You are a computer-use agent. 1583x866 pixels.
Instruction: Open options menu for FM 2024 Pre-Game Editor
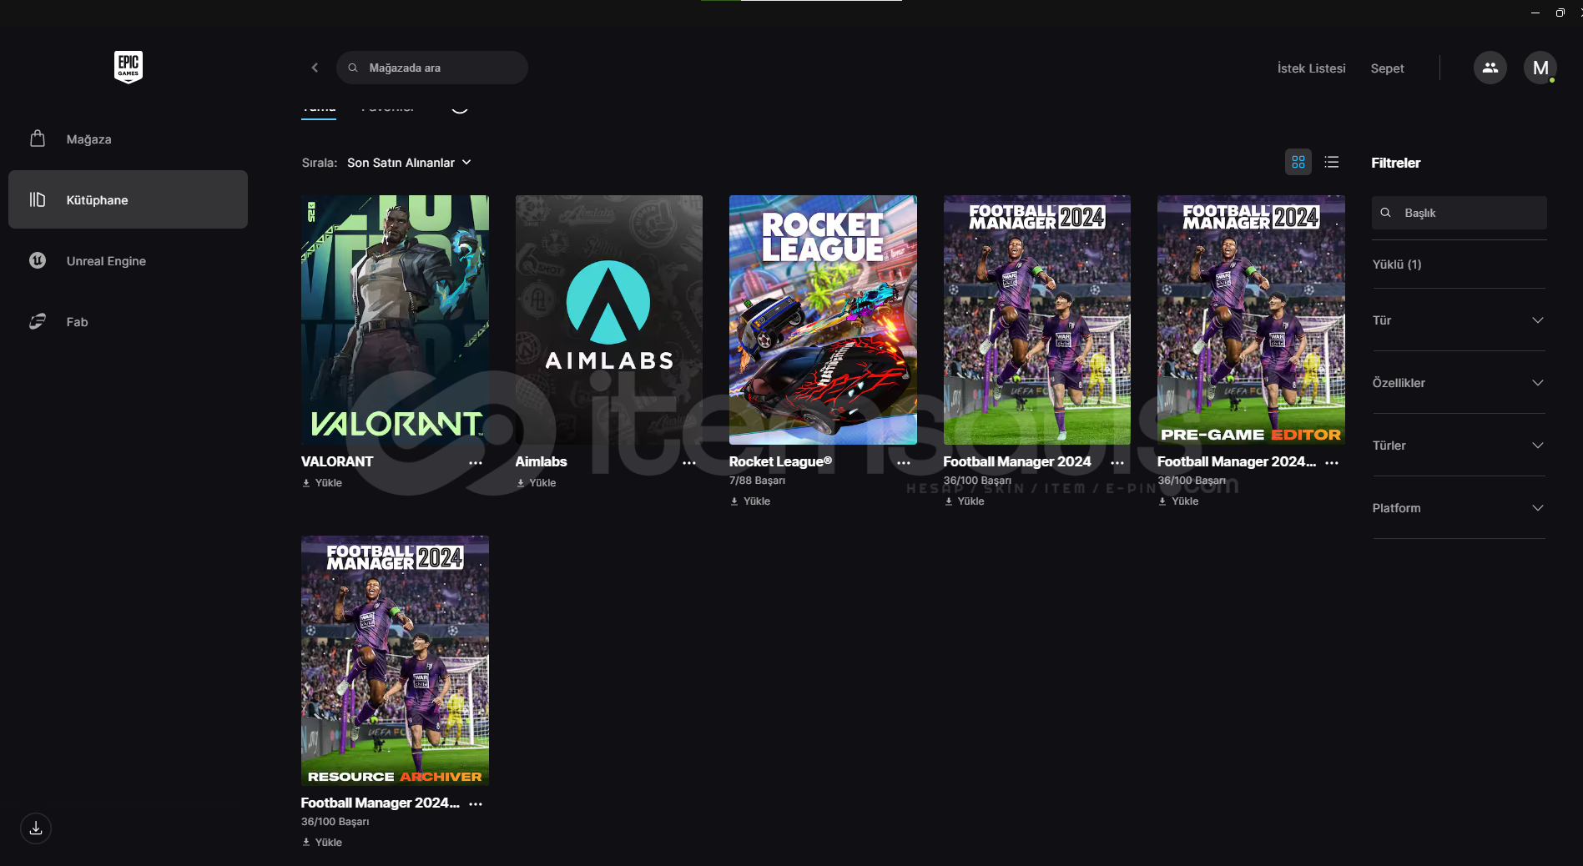click(1332, 463)
